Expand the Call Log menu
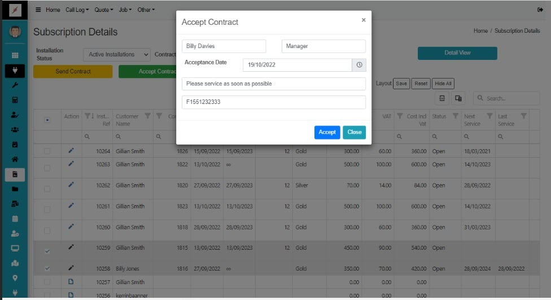 tap(78, 10)
